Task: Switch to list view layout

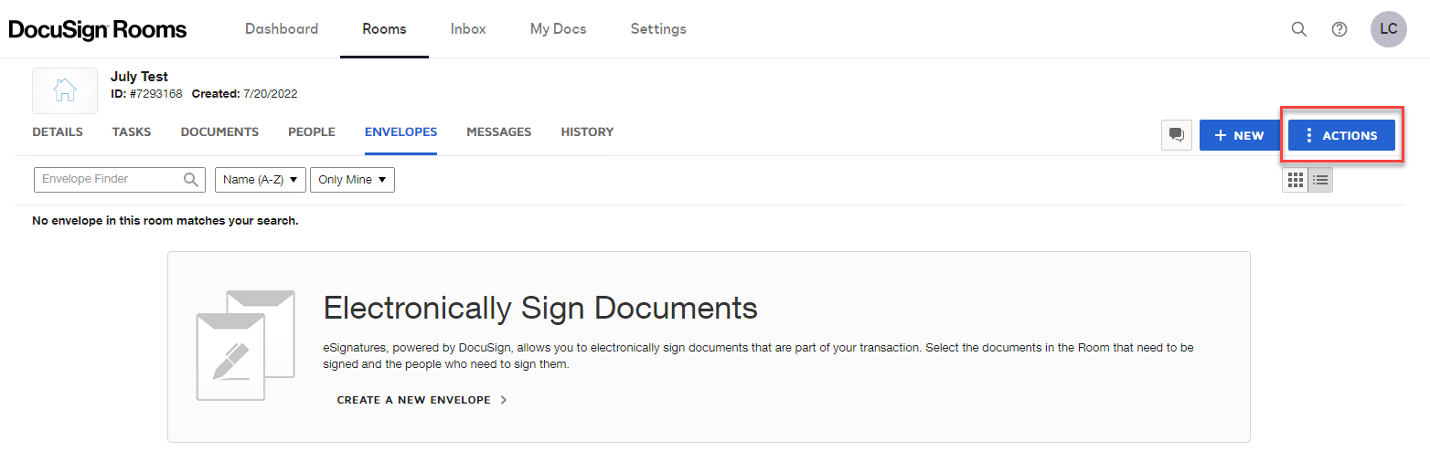Action: tap(1320, 180)
